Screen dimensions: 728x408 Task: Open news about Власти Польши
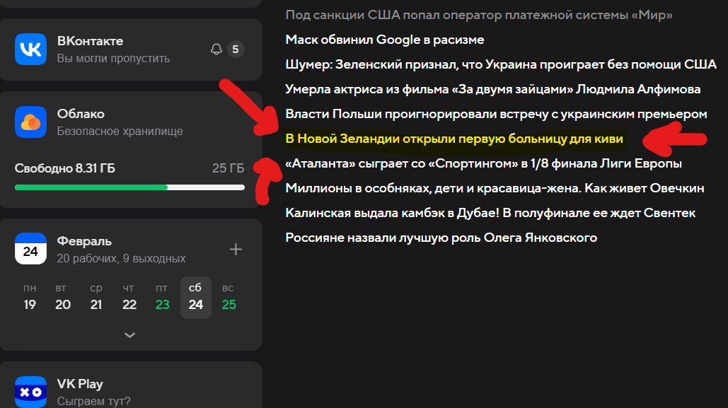[x=497, y=114]
